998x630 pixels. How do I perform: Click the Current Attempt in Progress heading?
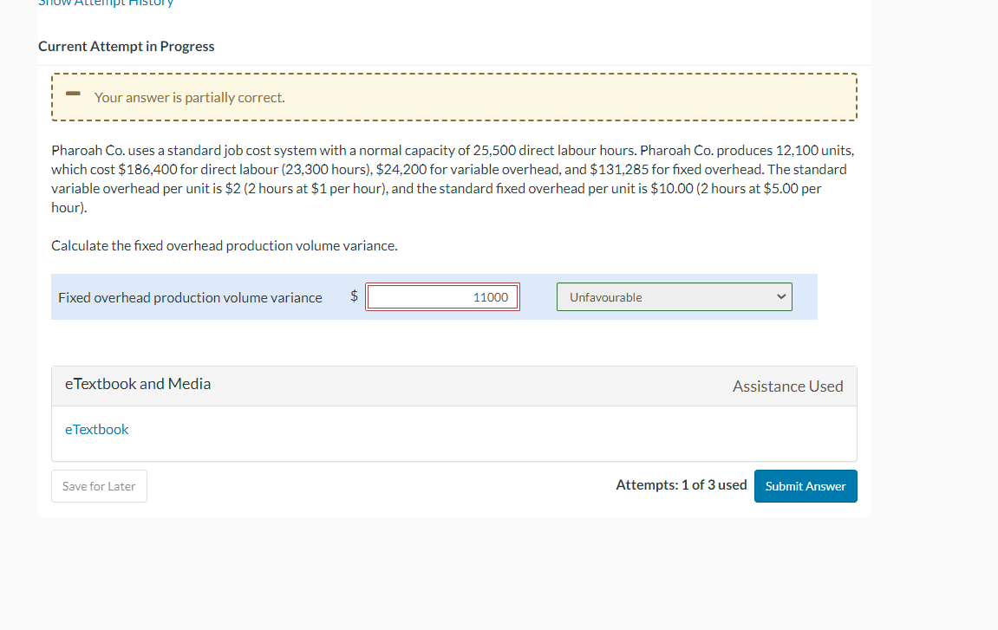tap(126, 46)
